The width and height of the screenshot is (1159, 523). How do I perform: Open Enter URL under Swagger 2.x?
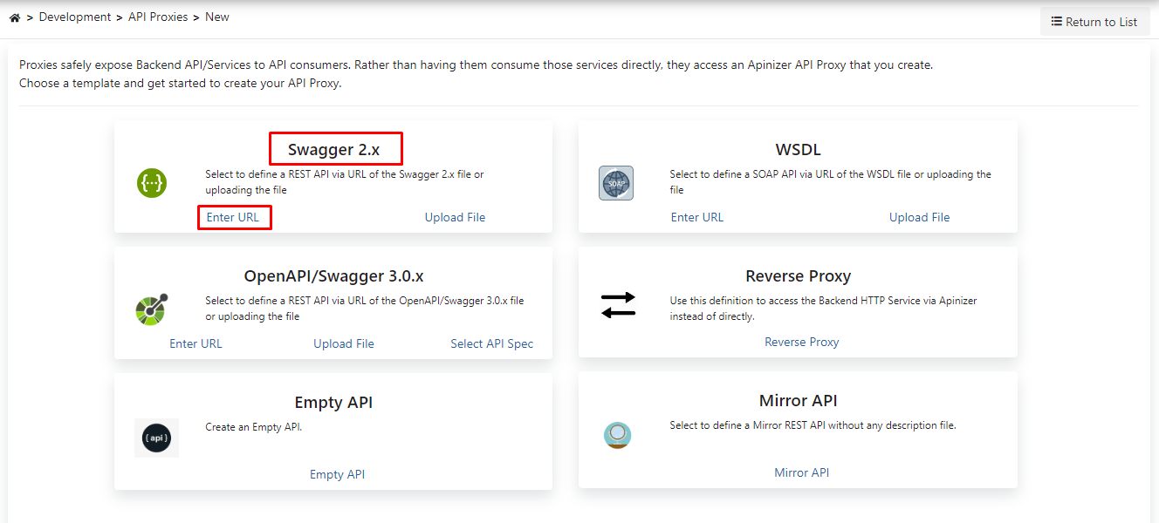tap(233, 217)
